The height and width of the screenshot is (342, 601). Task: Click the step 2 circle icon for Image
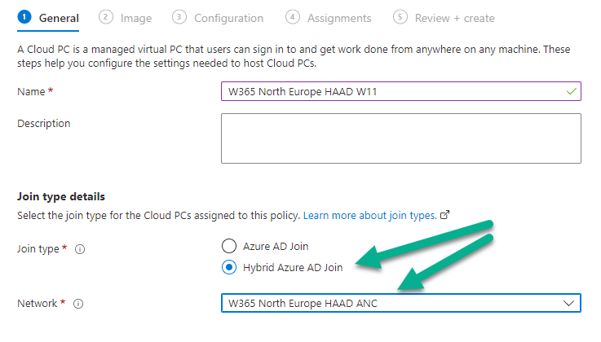pyautogui.click(x=106, y=17)
